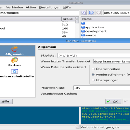The image size is (130, 130).
Task: Select the applications folder
Action: pyautogui.click(x=93, y=27)
